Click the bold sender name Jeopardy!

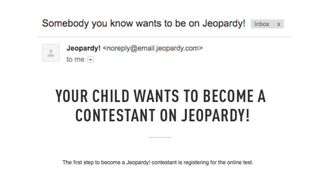click(84, 48)
